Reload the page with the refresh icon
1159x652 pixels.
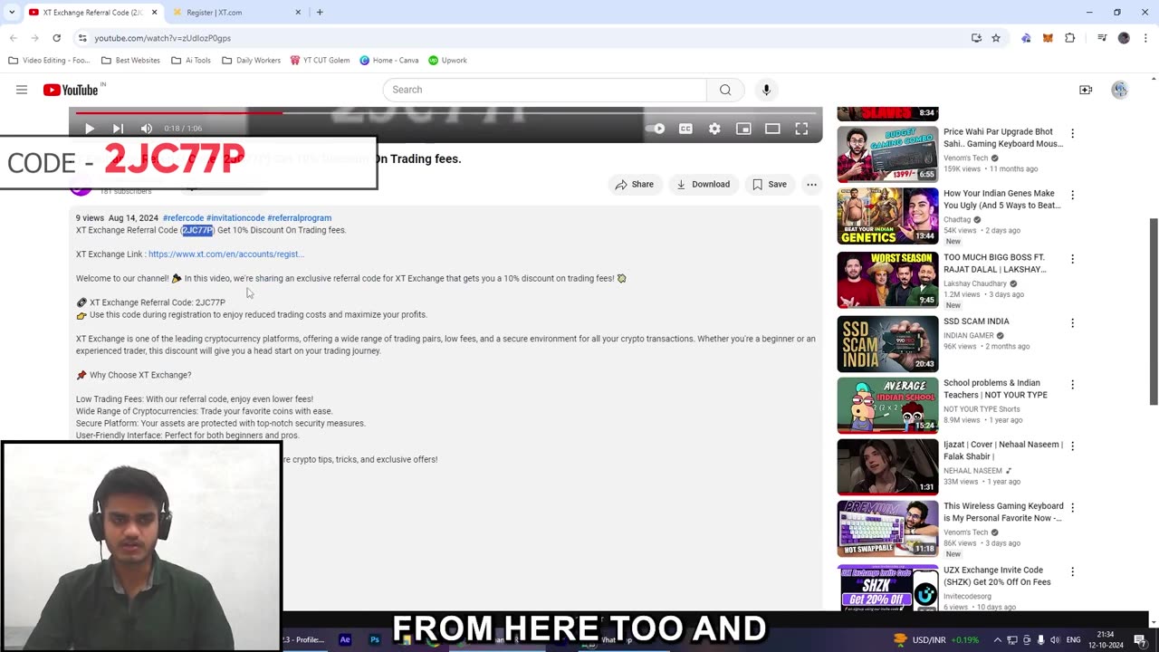56,38
